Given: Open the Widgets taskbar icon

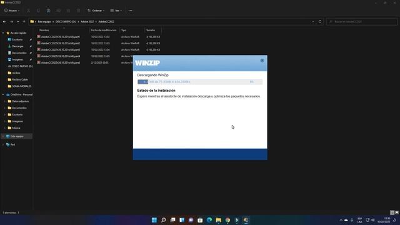Looking at the screenshot, I should (x=182, y=220).
